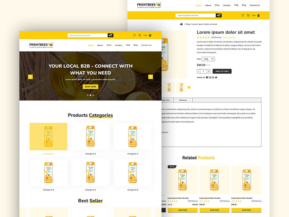Share the product via the Instagram icon
This screenshot has width=289, height=217.
[x=210, y=78]
